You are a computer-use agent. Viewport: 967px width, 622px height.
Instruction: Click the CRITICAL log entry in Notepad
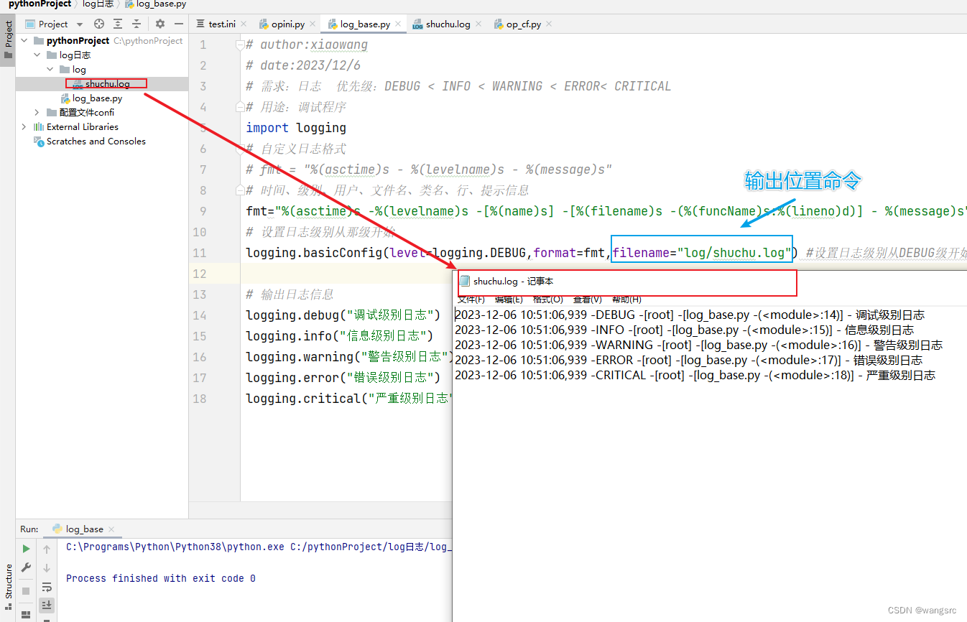pyautogui.click(x=695, y=375)
